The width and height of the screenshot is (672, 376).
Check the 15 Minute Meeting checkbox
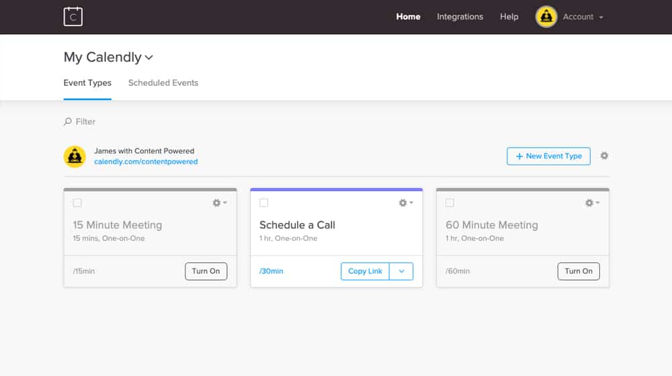pos(77,203)
